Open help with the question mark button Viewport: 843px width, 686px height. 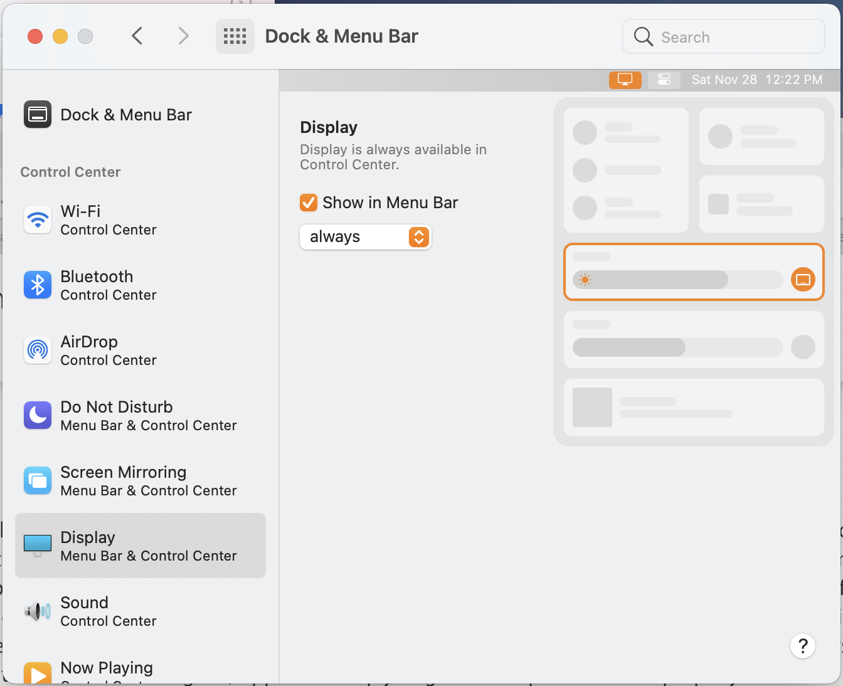[x=803, y=646]
